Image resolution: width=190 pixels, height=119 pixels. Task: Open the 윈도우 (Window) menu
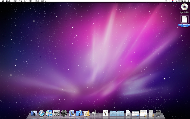pyautogui.click(x=37, y=1)
